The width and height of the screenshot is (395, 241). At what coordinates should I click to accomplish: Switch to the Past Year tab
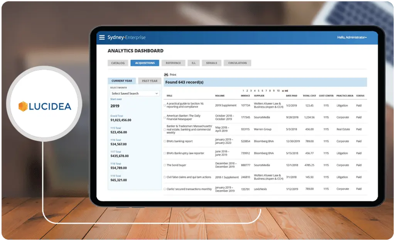tap(150, 81)
